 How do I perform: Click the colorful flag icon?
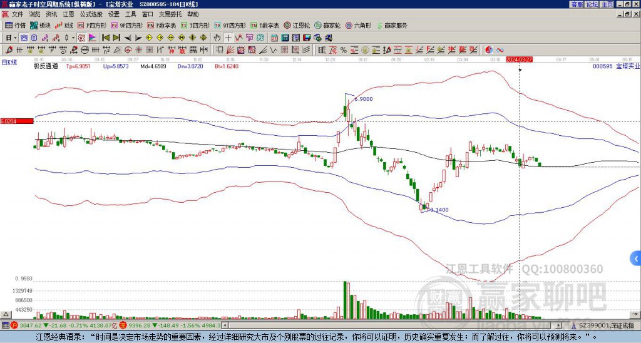pos(93,38)
